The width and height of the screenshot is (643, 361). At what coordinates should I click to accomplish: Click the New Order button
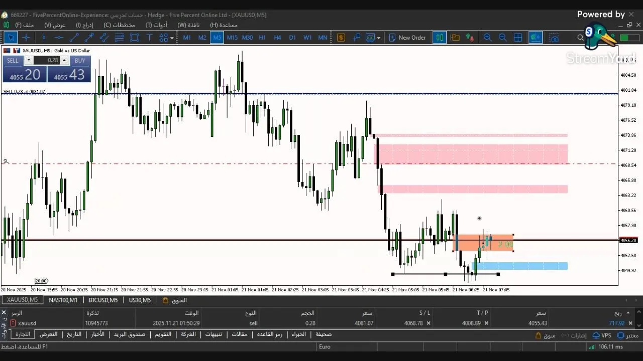coord(407,38)
